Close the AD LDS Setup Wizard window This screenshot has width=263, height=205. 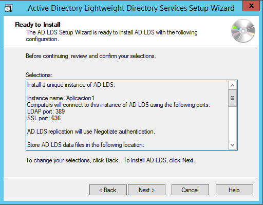click(251, 6)
